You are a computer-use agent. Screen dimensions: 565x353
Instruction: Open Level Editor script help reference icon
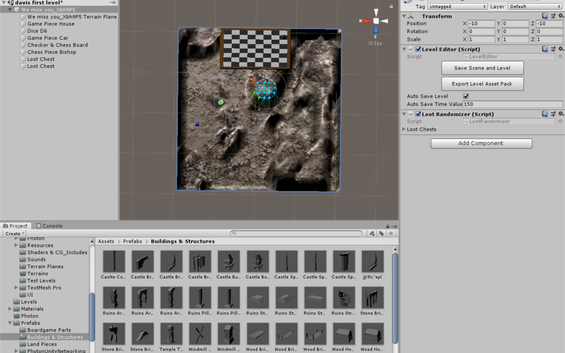point(545,49)
